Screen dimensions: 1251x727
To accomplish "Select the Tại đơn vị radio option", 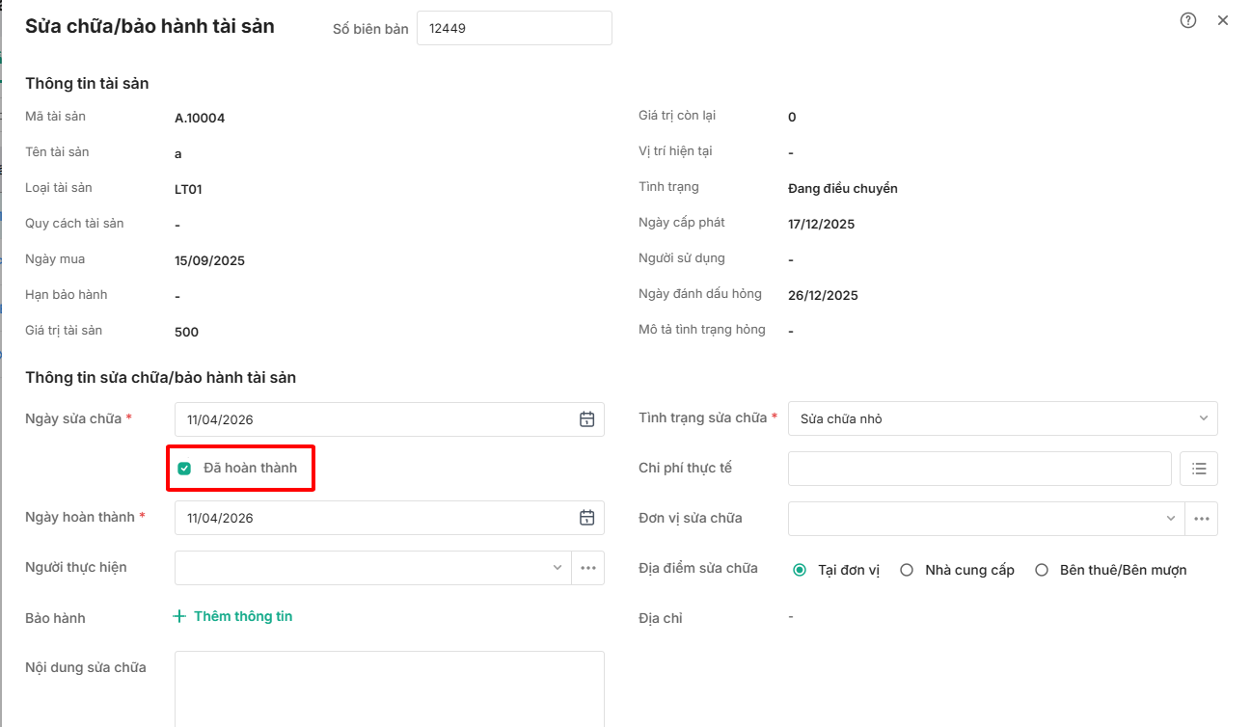I will tap(800, 570).
